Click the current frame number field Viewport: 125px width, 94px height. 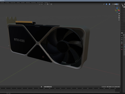(x=104, y=87)
